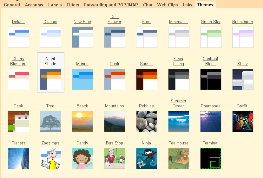Image resolution: width=263 pixels, height=178 pixels.
Task: Click the Zoozimps name link
Action: point(50,143)
